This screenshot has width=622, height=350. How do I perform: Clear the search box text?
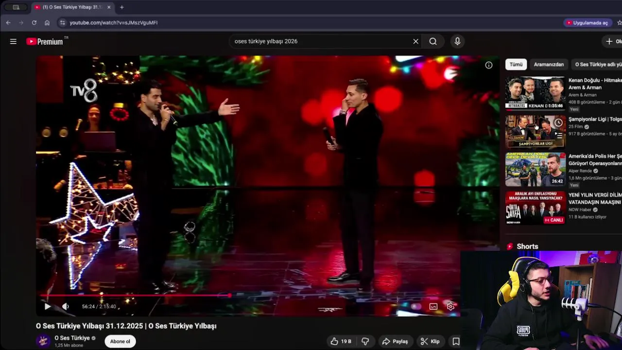click(415, 41)
